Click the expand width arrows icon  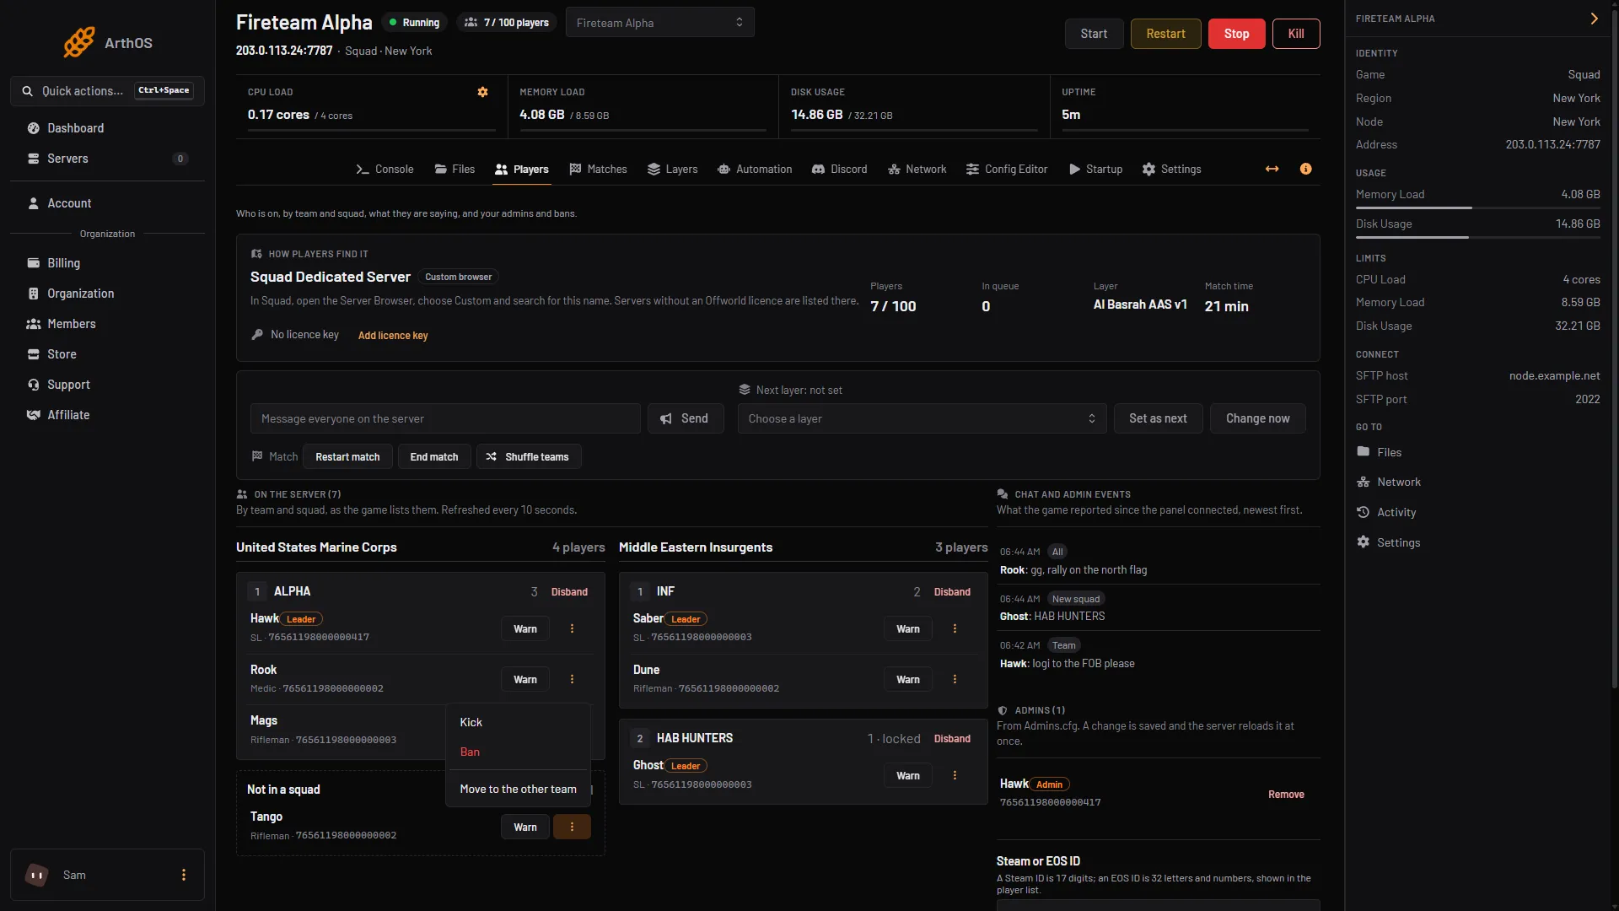click(1272, 169)
